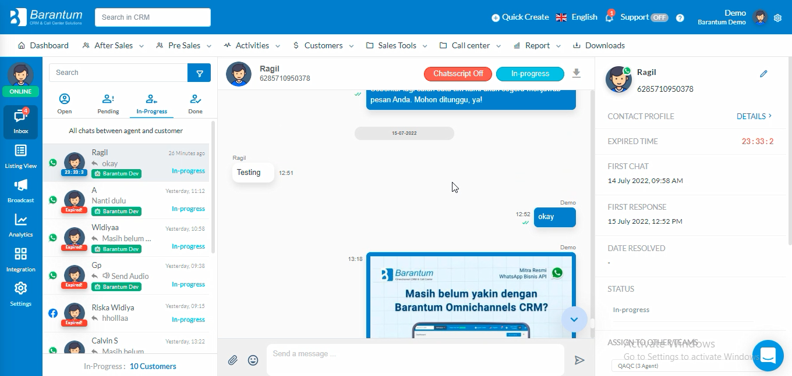The image size is (792, 376).
Task: Click the send message arrow
Action: (x=579, y=360)
